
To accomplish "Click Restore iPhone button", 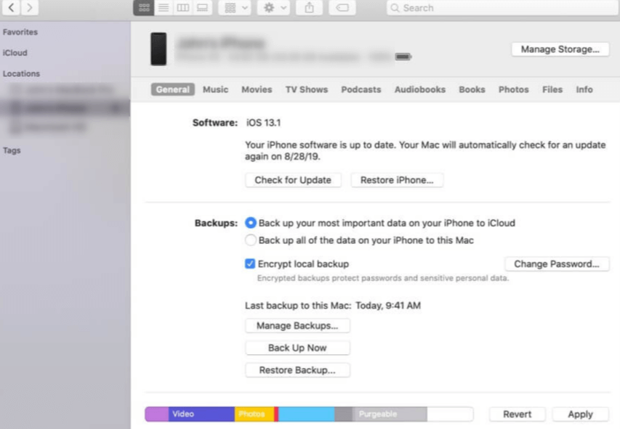I will (397, 180).
